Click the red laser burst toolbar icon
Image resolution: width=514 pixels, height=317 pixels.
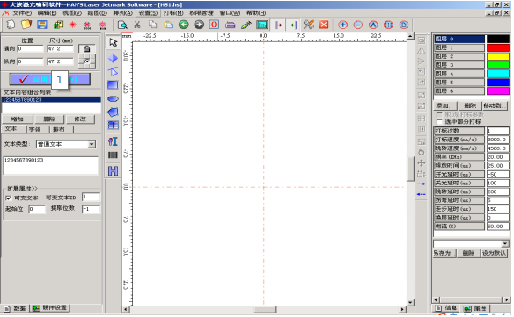[73, 25]
